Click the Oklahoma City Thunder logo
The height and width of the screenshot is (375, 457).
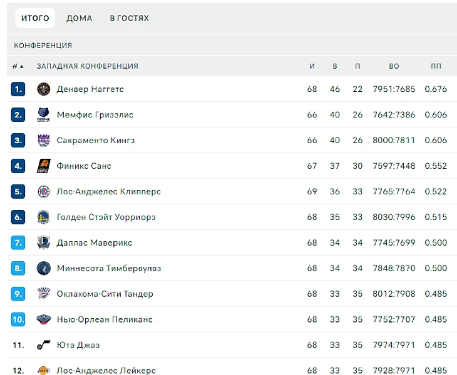point(43,294)
